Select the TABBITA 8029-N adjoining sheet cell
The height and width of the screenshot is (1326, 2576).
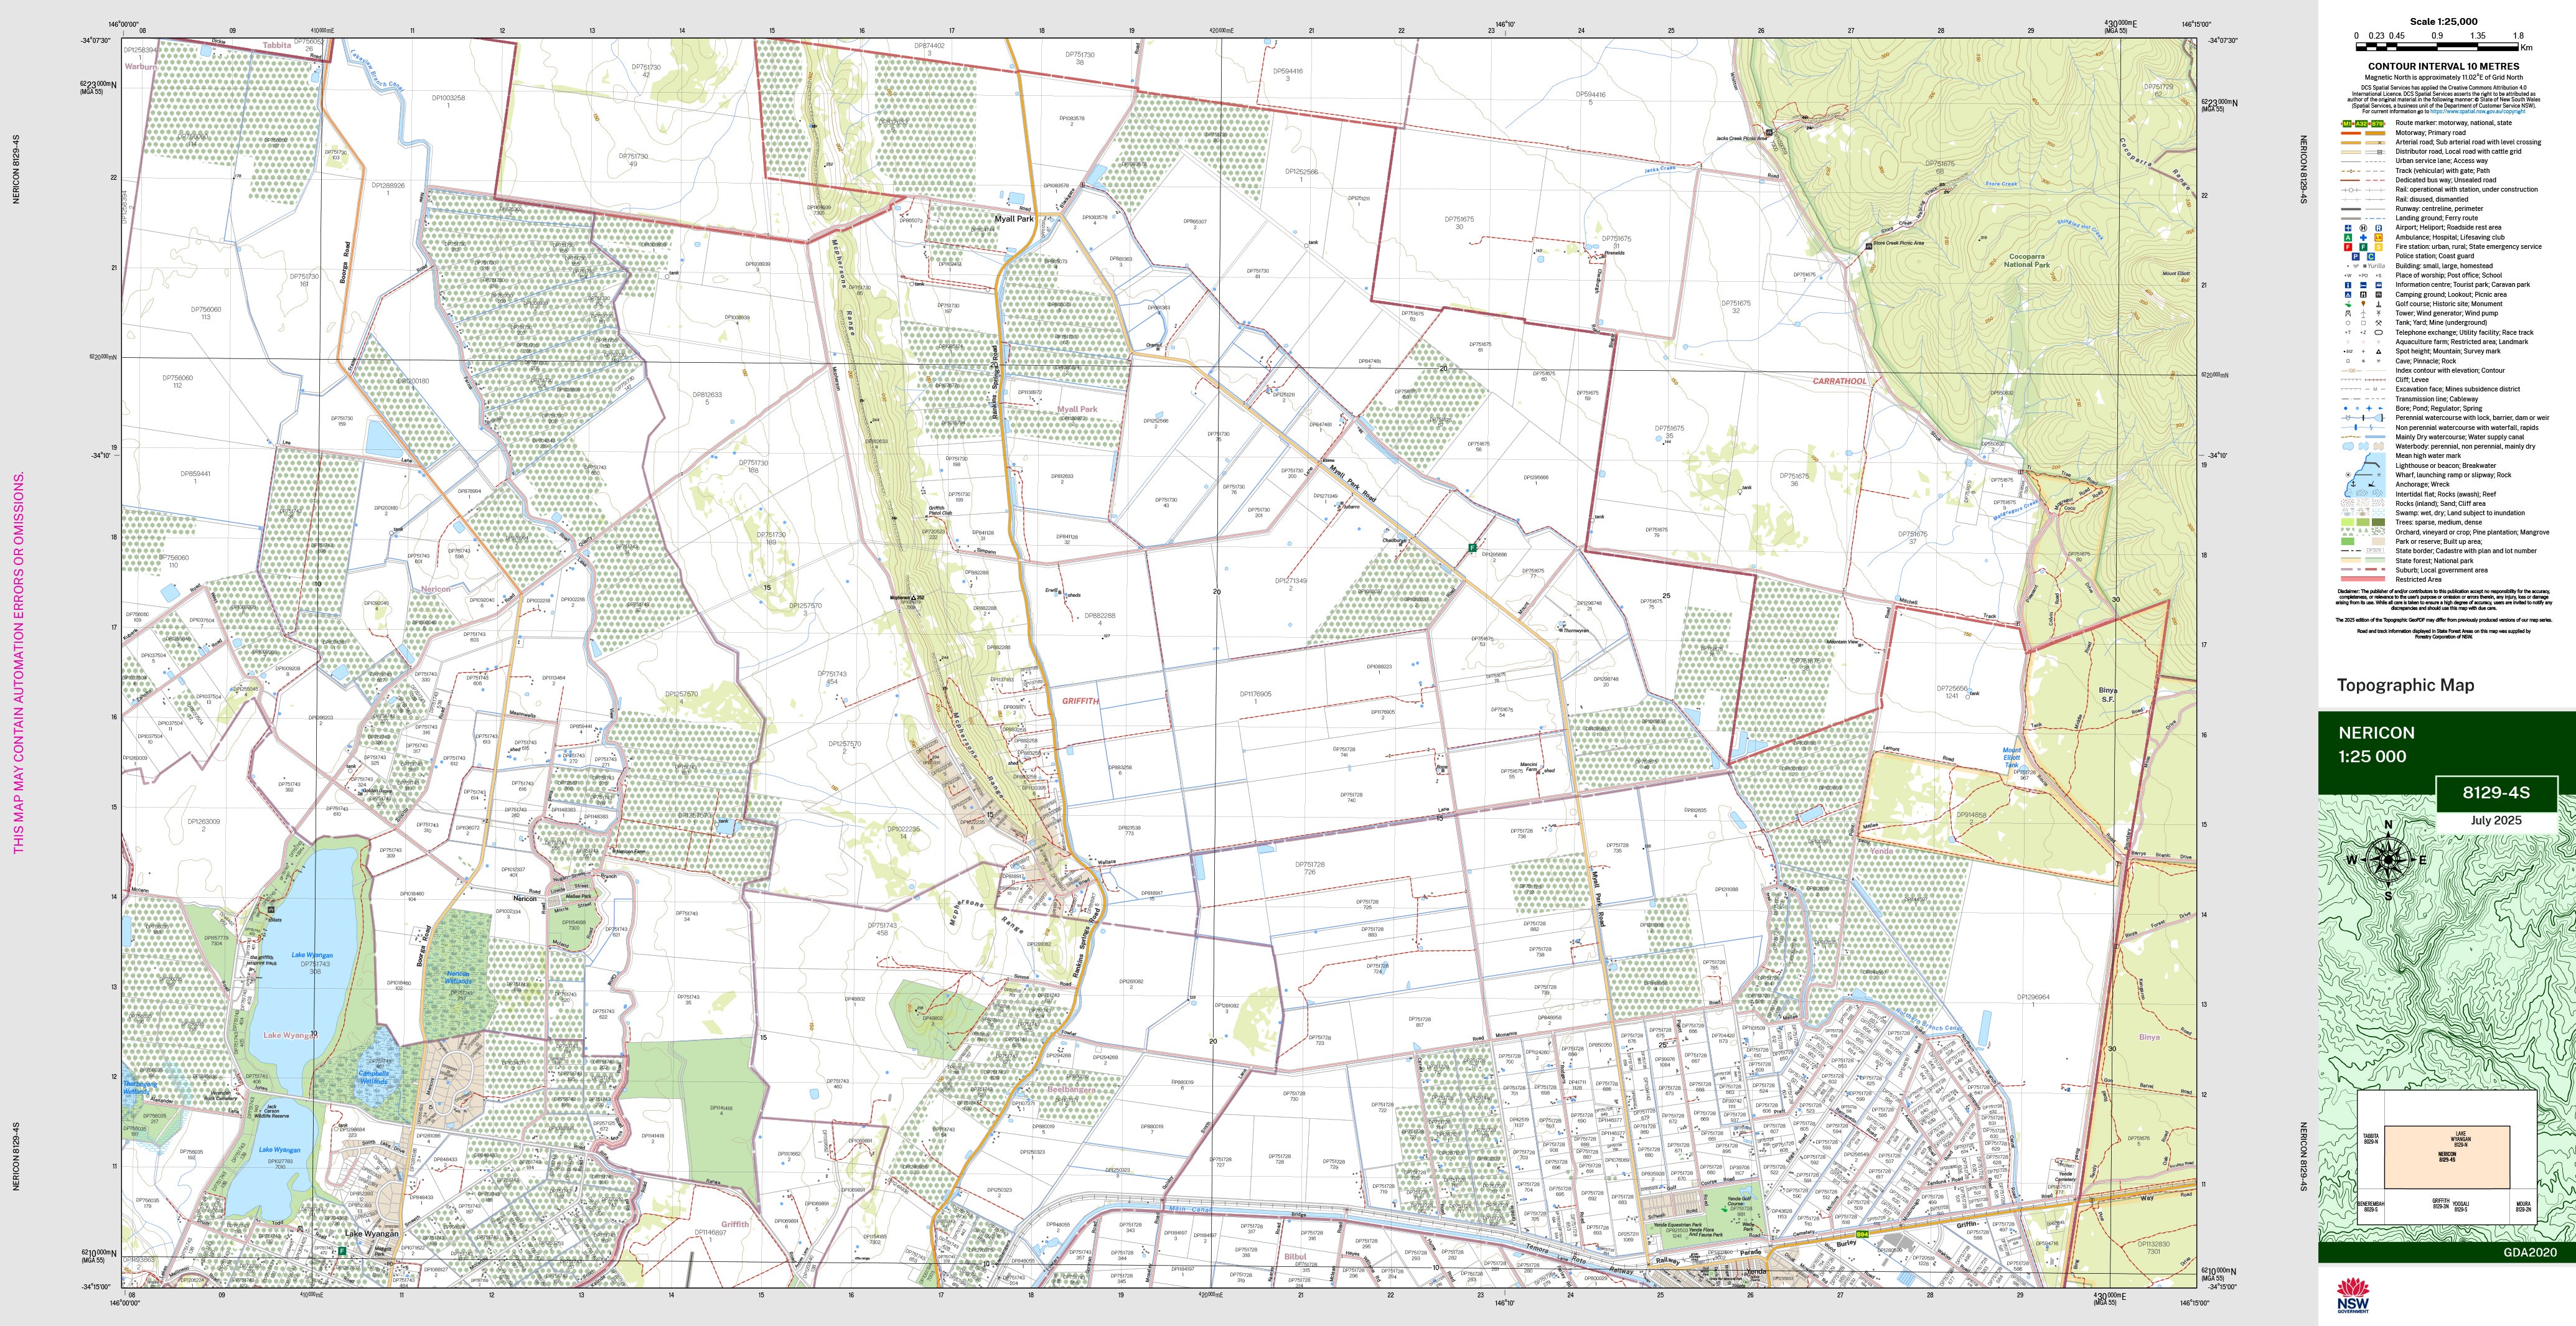tap(2371, 1140)
